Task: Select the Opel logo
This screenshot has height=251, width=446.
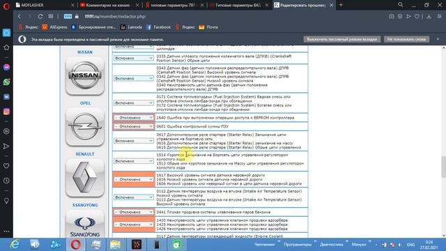Action: 85,127
